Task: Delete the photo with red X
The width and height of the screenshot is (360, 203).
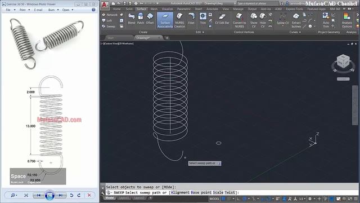Action: point(89,195)
